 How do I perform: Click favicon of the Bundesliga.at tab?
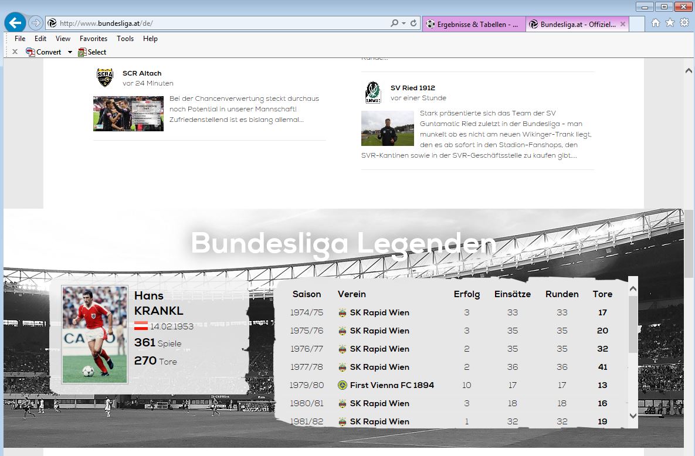point(534,25)
